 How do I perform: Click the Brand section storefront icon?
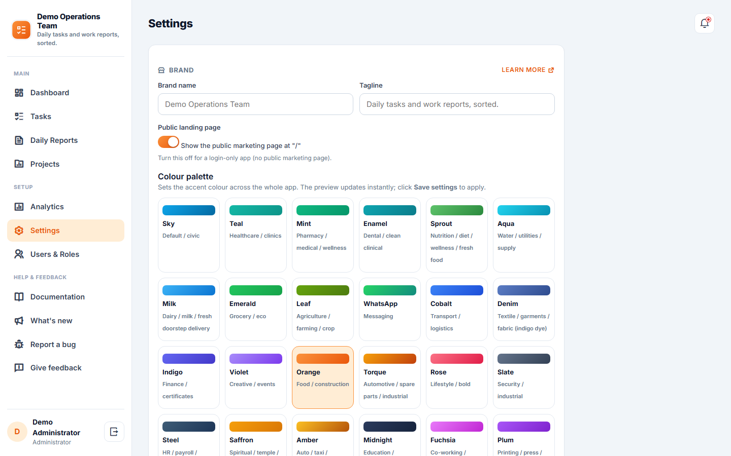tap(161, 70)
